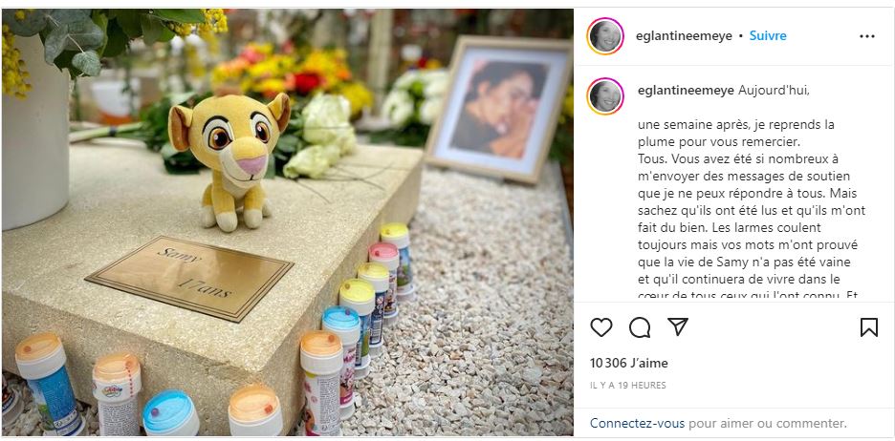Click the Samy 17 ans brass plaque
Image resolution: width=895 pixels, height=441 pixels.
[189, 278]
